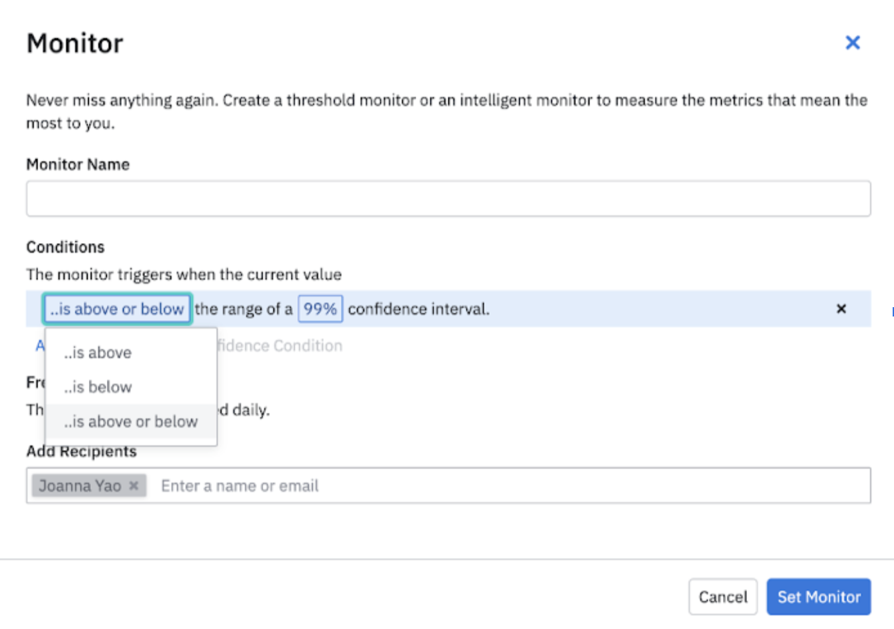The image size is (894, 629).
Task: Click the Monitor Name label
Action: point(78,164)
